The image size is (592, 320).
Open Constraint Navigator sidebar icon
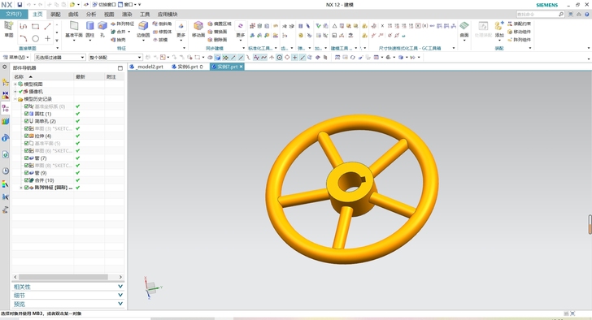[5, 95]
